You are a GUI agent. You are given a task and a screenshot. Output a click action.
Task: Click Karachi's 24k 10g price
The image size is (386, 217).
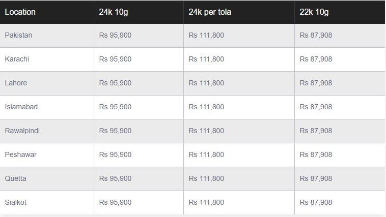point(115,59)
